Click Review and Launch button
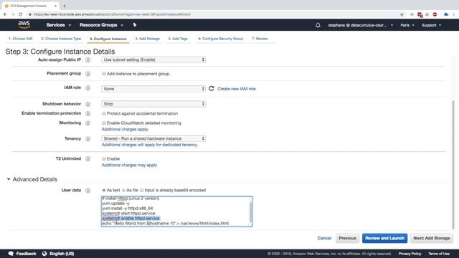This screenshot has width=459, height=258. (384, 238)
